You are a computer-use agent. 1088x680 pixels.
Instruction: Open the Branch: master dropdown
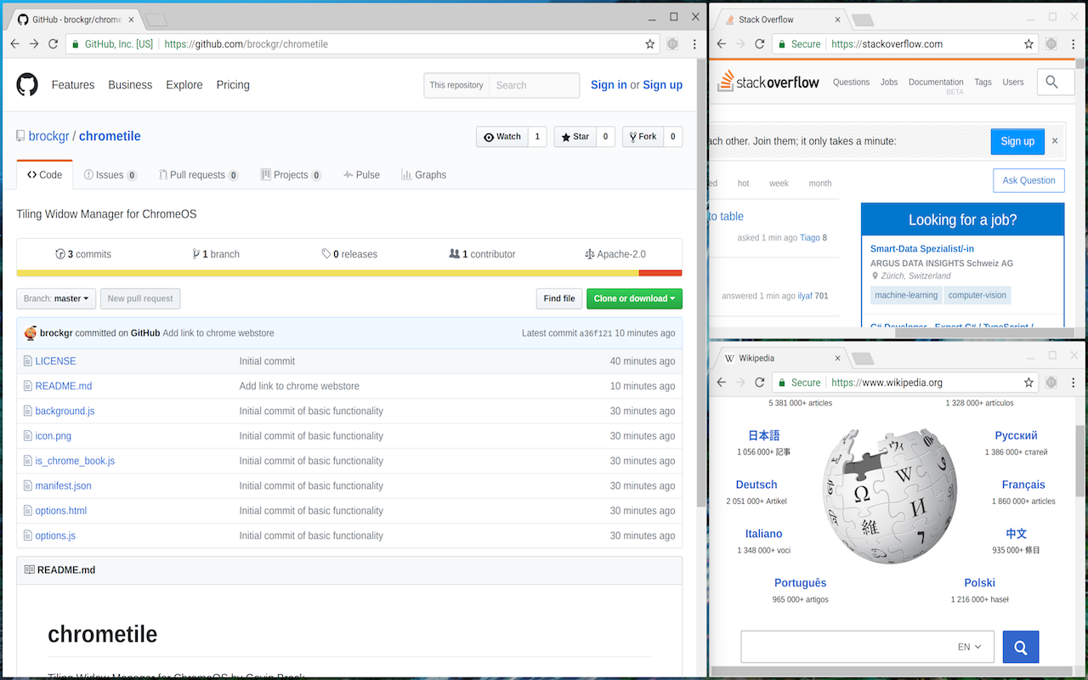click(x=55, y=298)
